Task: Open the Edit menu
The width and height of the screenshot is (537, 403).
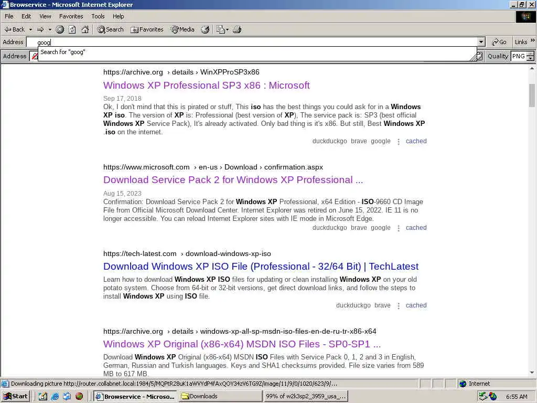Action: 26,16
